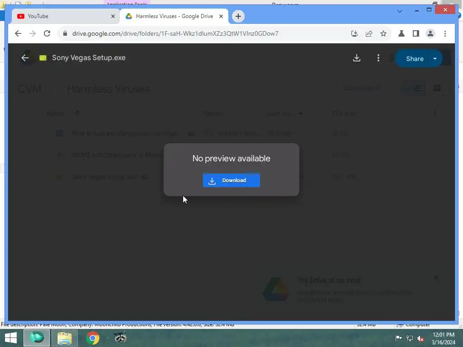The image size is (463, 347).
Task: Click the Share button
Action: click(x=414, y=59)
